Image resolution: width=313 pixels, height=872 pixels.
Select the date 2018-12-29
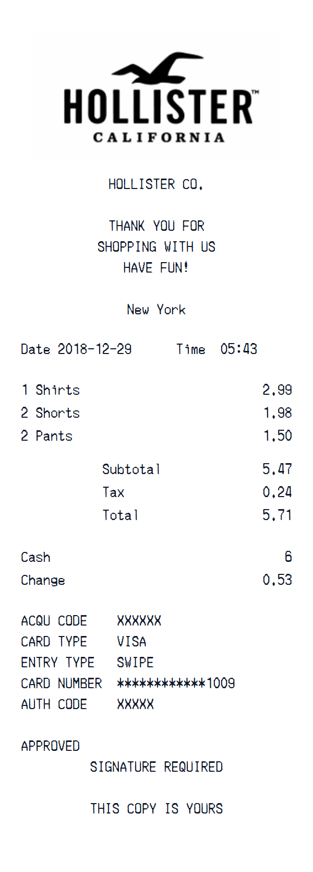(x=94, y=349)
